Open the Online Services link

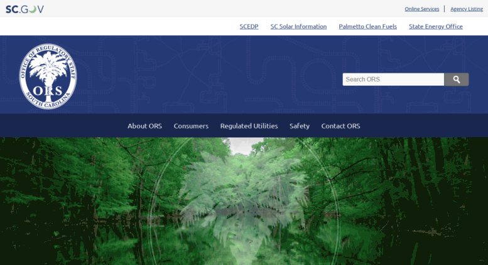click(421, 9)
